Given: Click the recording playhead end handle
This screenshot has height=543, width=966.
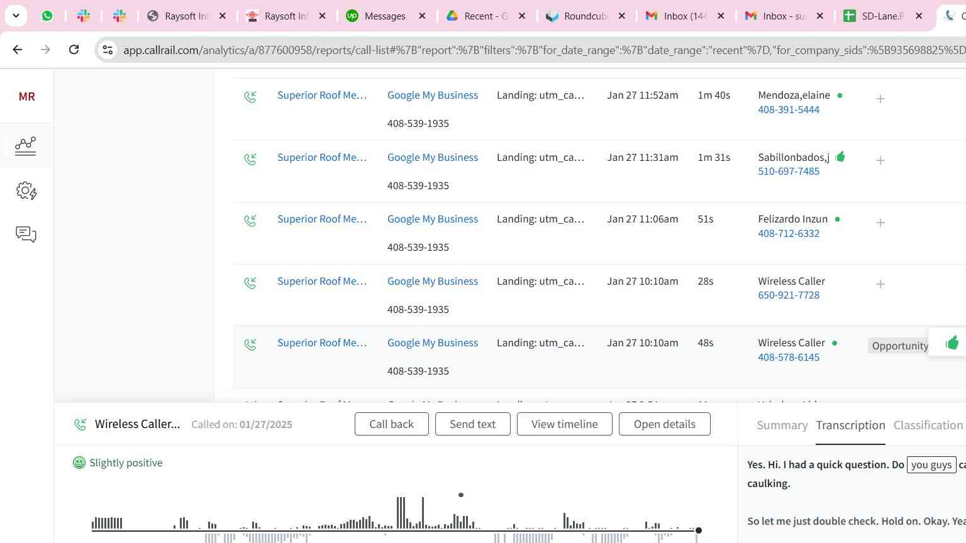Looking at the screenshot, I should coord(698,530).
